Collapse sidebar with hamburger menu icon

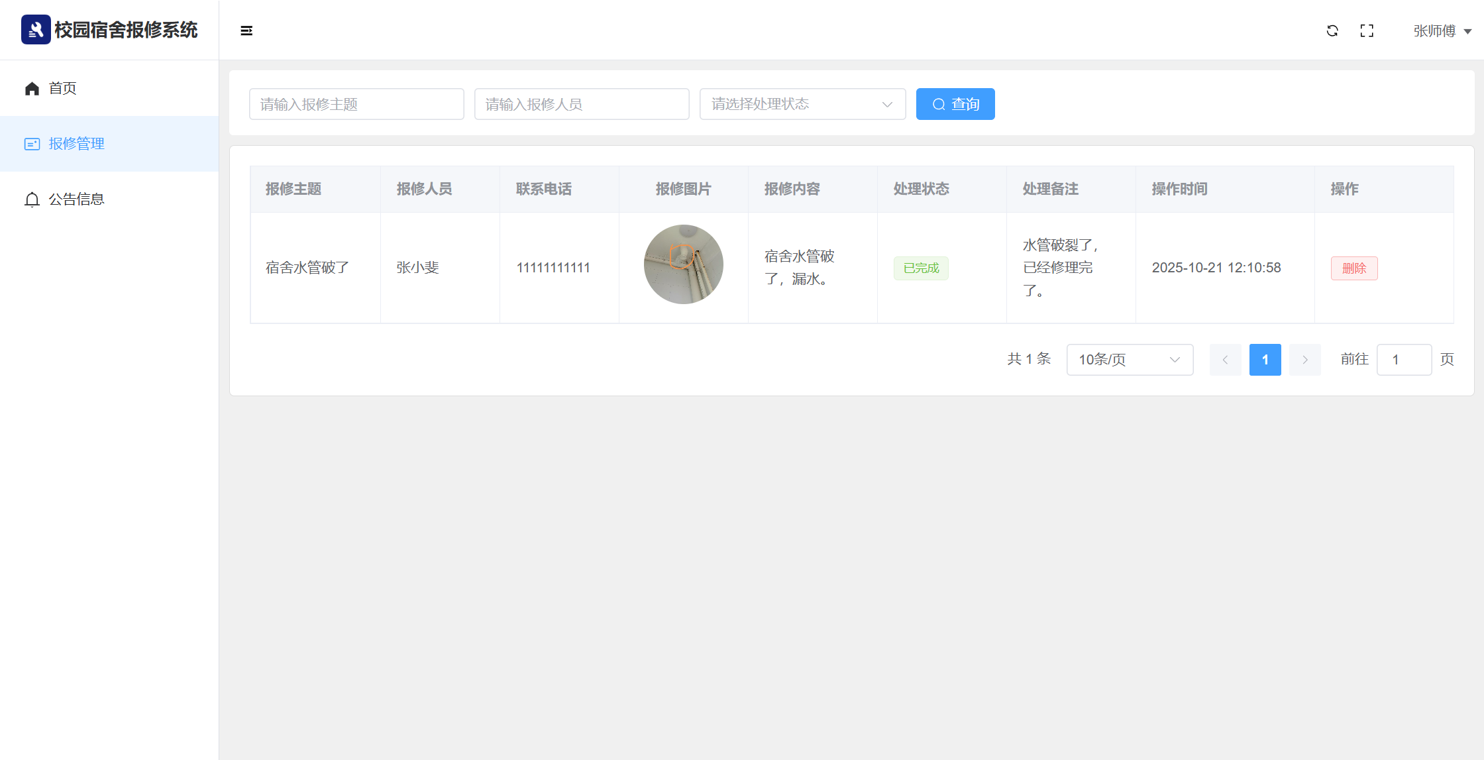click(246, 30)
